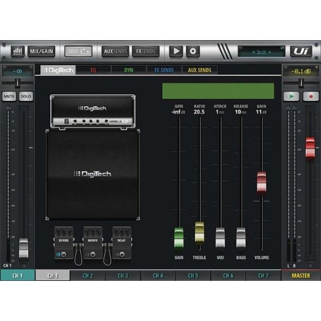Click the yellow TREBLE fader
Viewport: 321px width, 321px height.
click(x=200, y=232)
